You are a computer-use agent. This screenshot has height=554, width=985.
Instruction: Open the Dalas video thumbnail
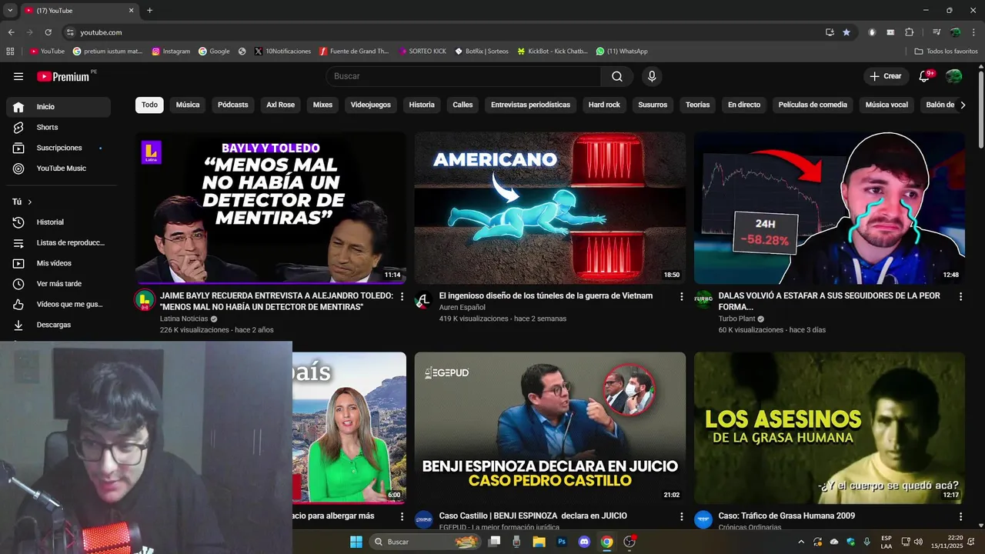click(830, 208)
